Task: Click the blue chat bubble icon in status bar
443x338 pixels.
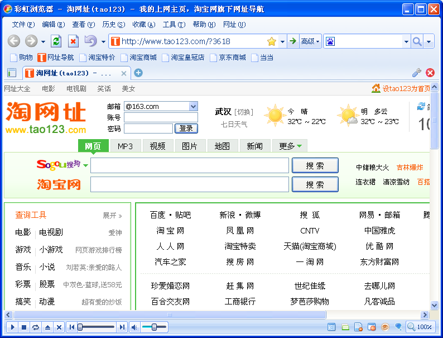Action: [398, 327]
